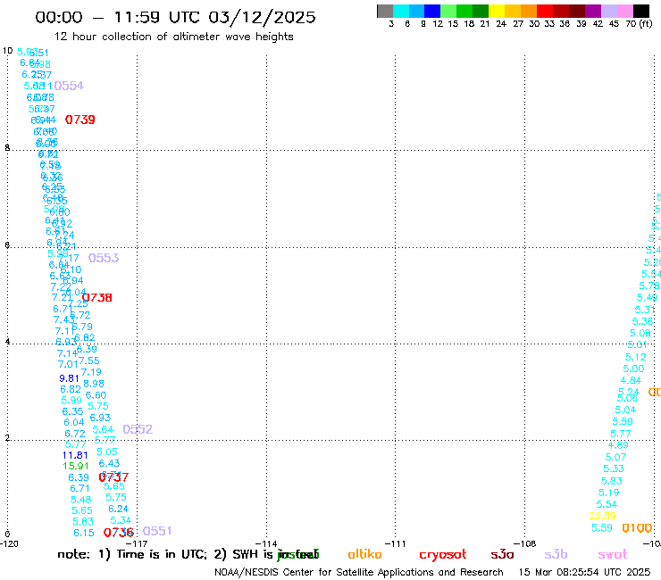Image resolution: width=661 pixels, height=580 pixels.
Task: Click the cyan 6 ft legend swatch
Action: 401,11
